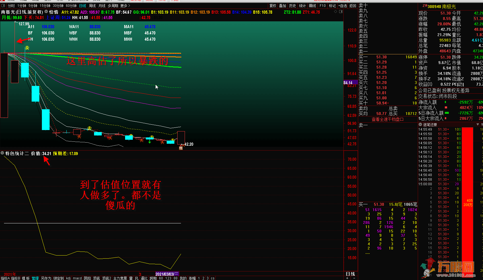Open the 特色统计二 indicator settings circle icon
This screenshot has height=280, width=483.
[x=2, y=153]
